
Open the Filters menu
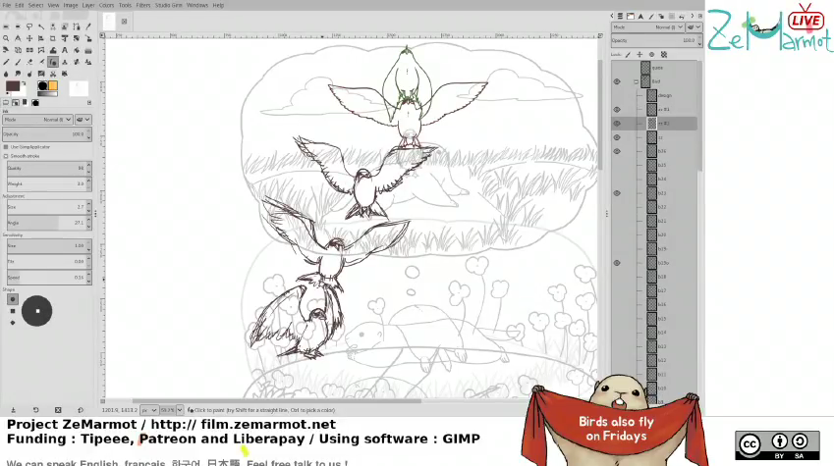pyautogui.click(x=143, y=5)
